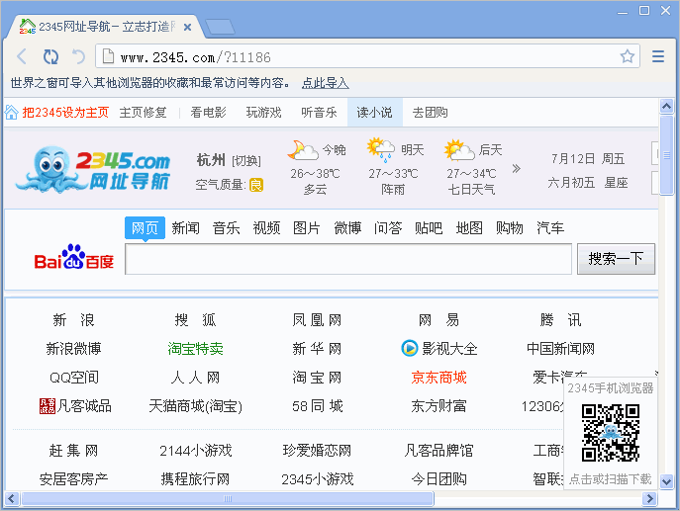Open the 今日团购 link
680x511 pixels.
coord(438,479)
